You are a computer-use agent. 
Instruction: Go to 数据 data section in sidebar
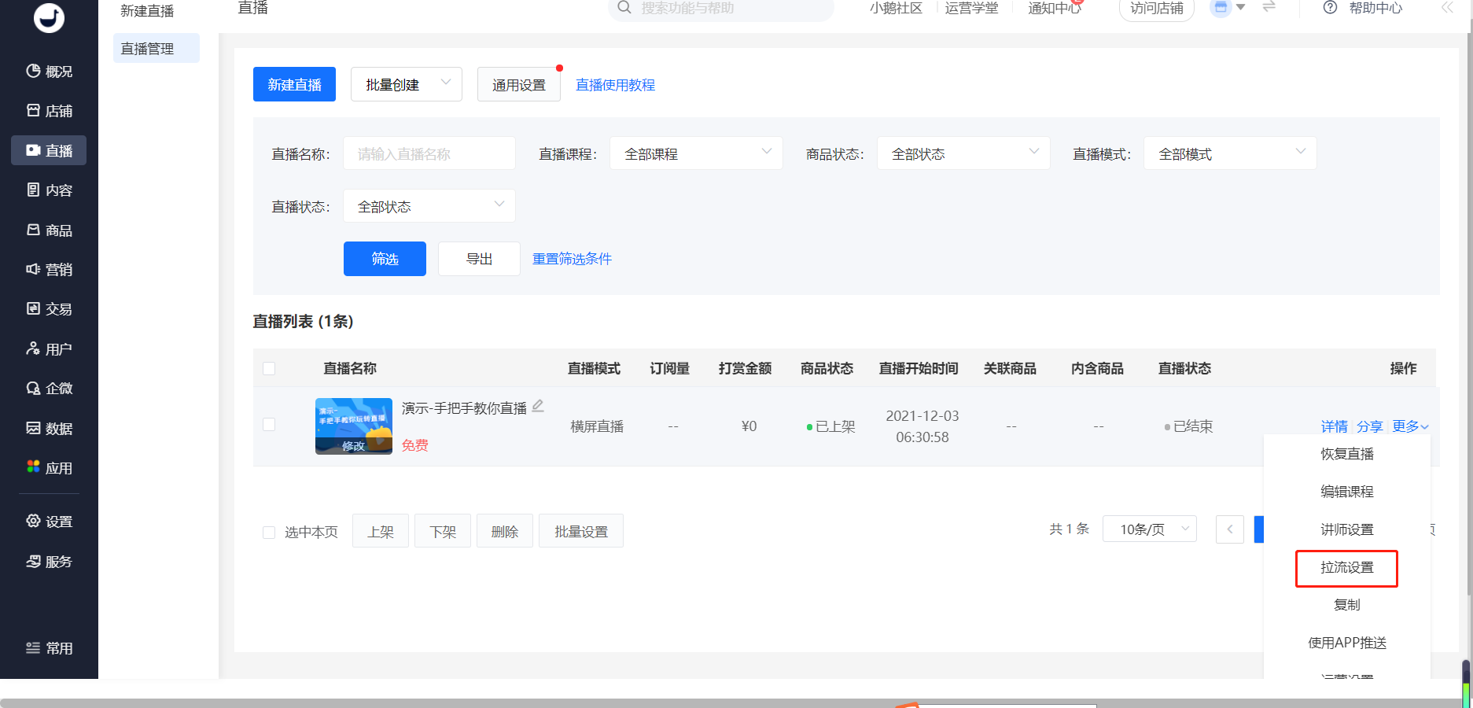click(33, 428)
